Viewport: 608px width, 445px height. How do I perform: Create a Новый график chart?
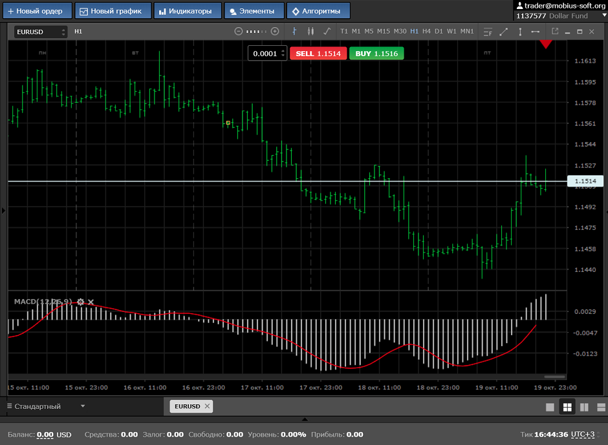pos(113,11)
